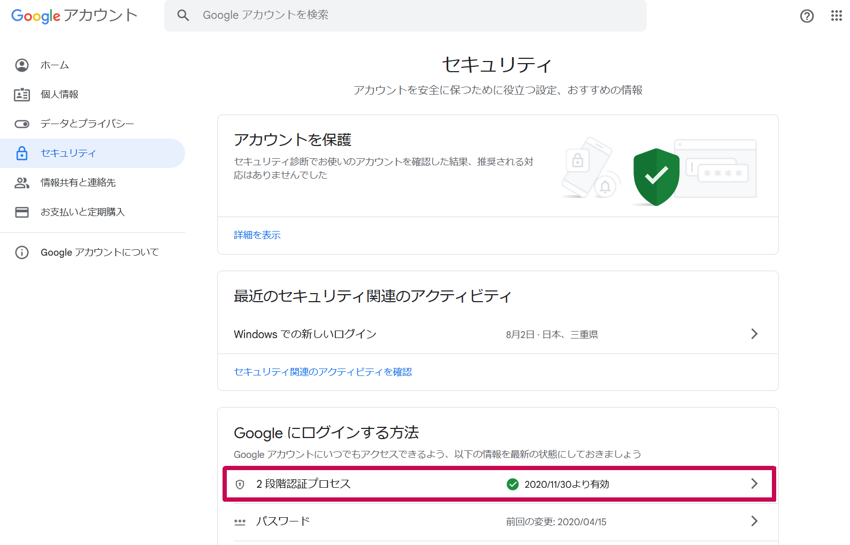850x545 pixels.
Task: Click the 詳細を表示 link
Action: tap(257, 235)
